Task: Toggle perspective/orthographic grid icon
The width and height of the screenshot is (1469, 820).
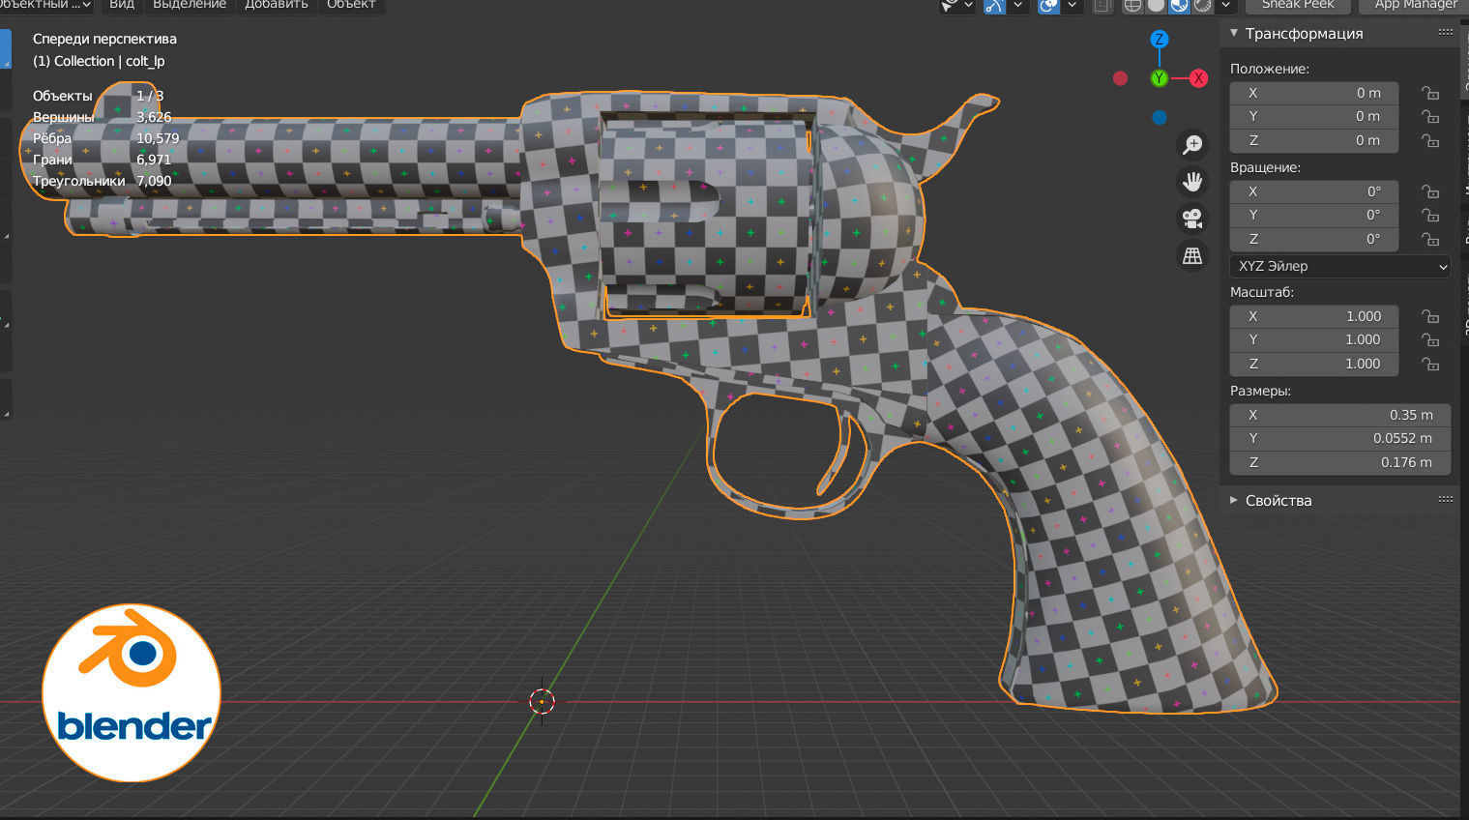Action: pos(1192,256)
